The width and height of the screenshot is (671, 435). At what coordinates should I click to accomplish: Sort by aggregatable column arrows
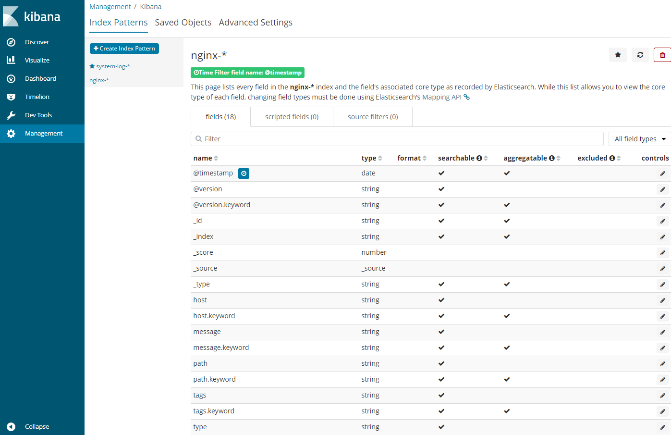click(558, 158)
